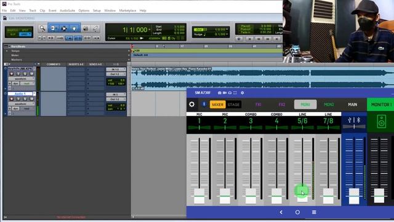Click the Bars|Beats timeline ruler
Screen dimensions: 394x222
pos(207,46)
